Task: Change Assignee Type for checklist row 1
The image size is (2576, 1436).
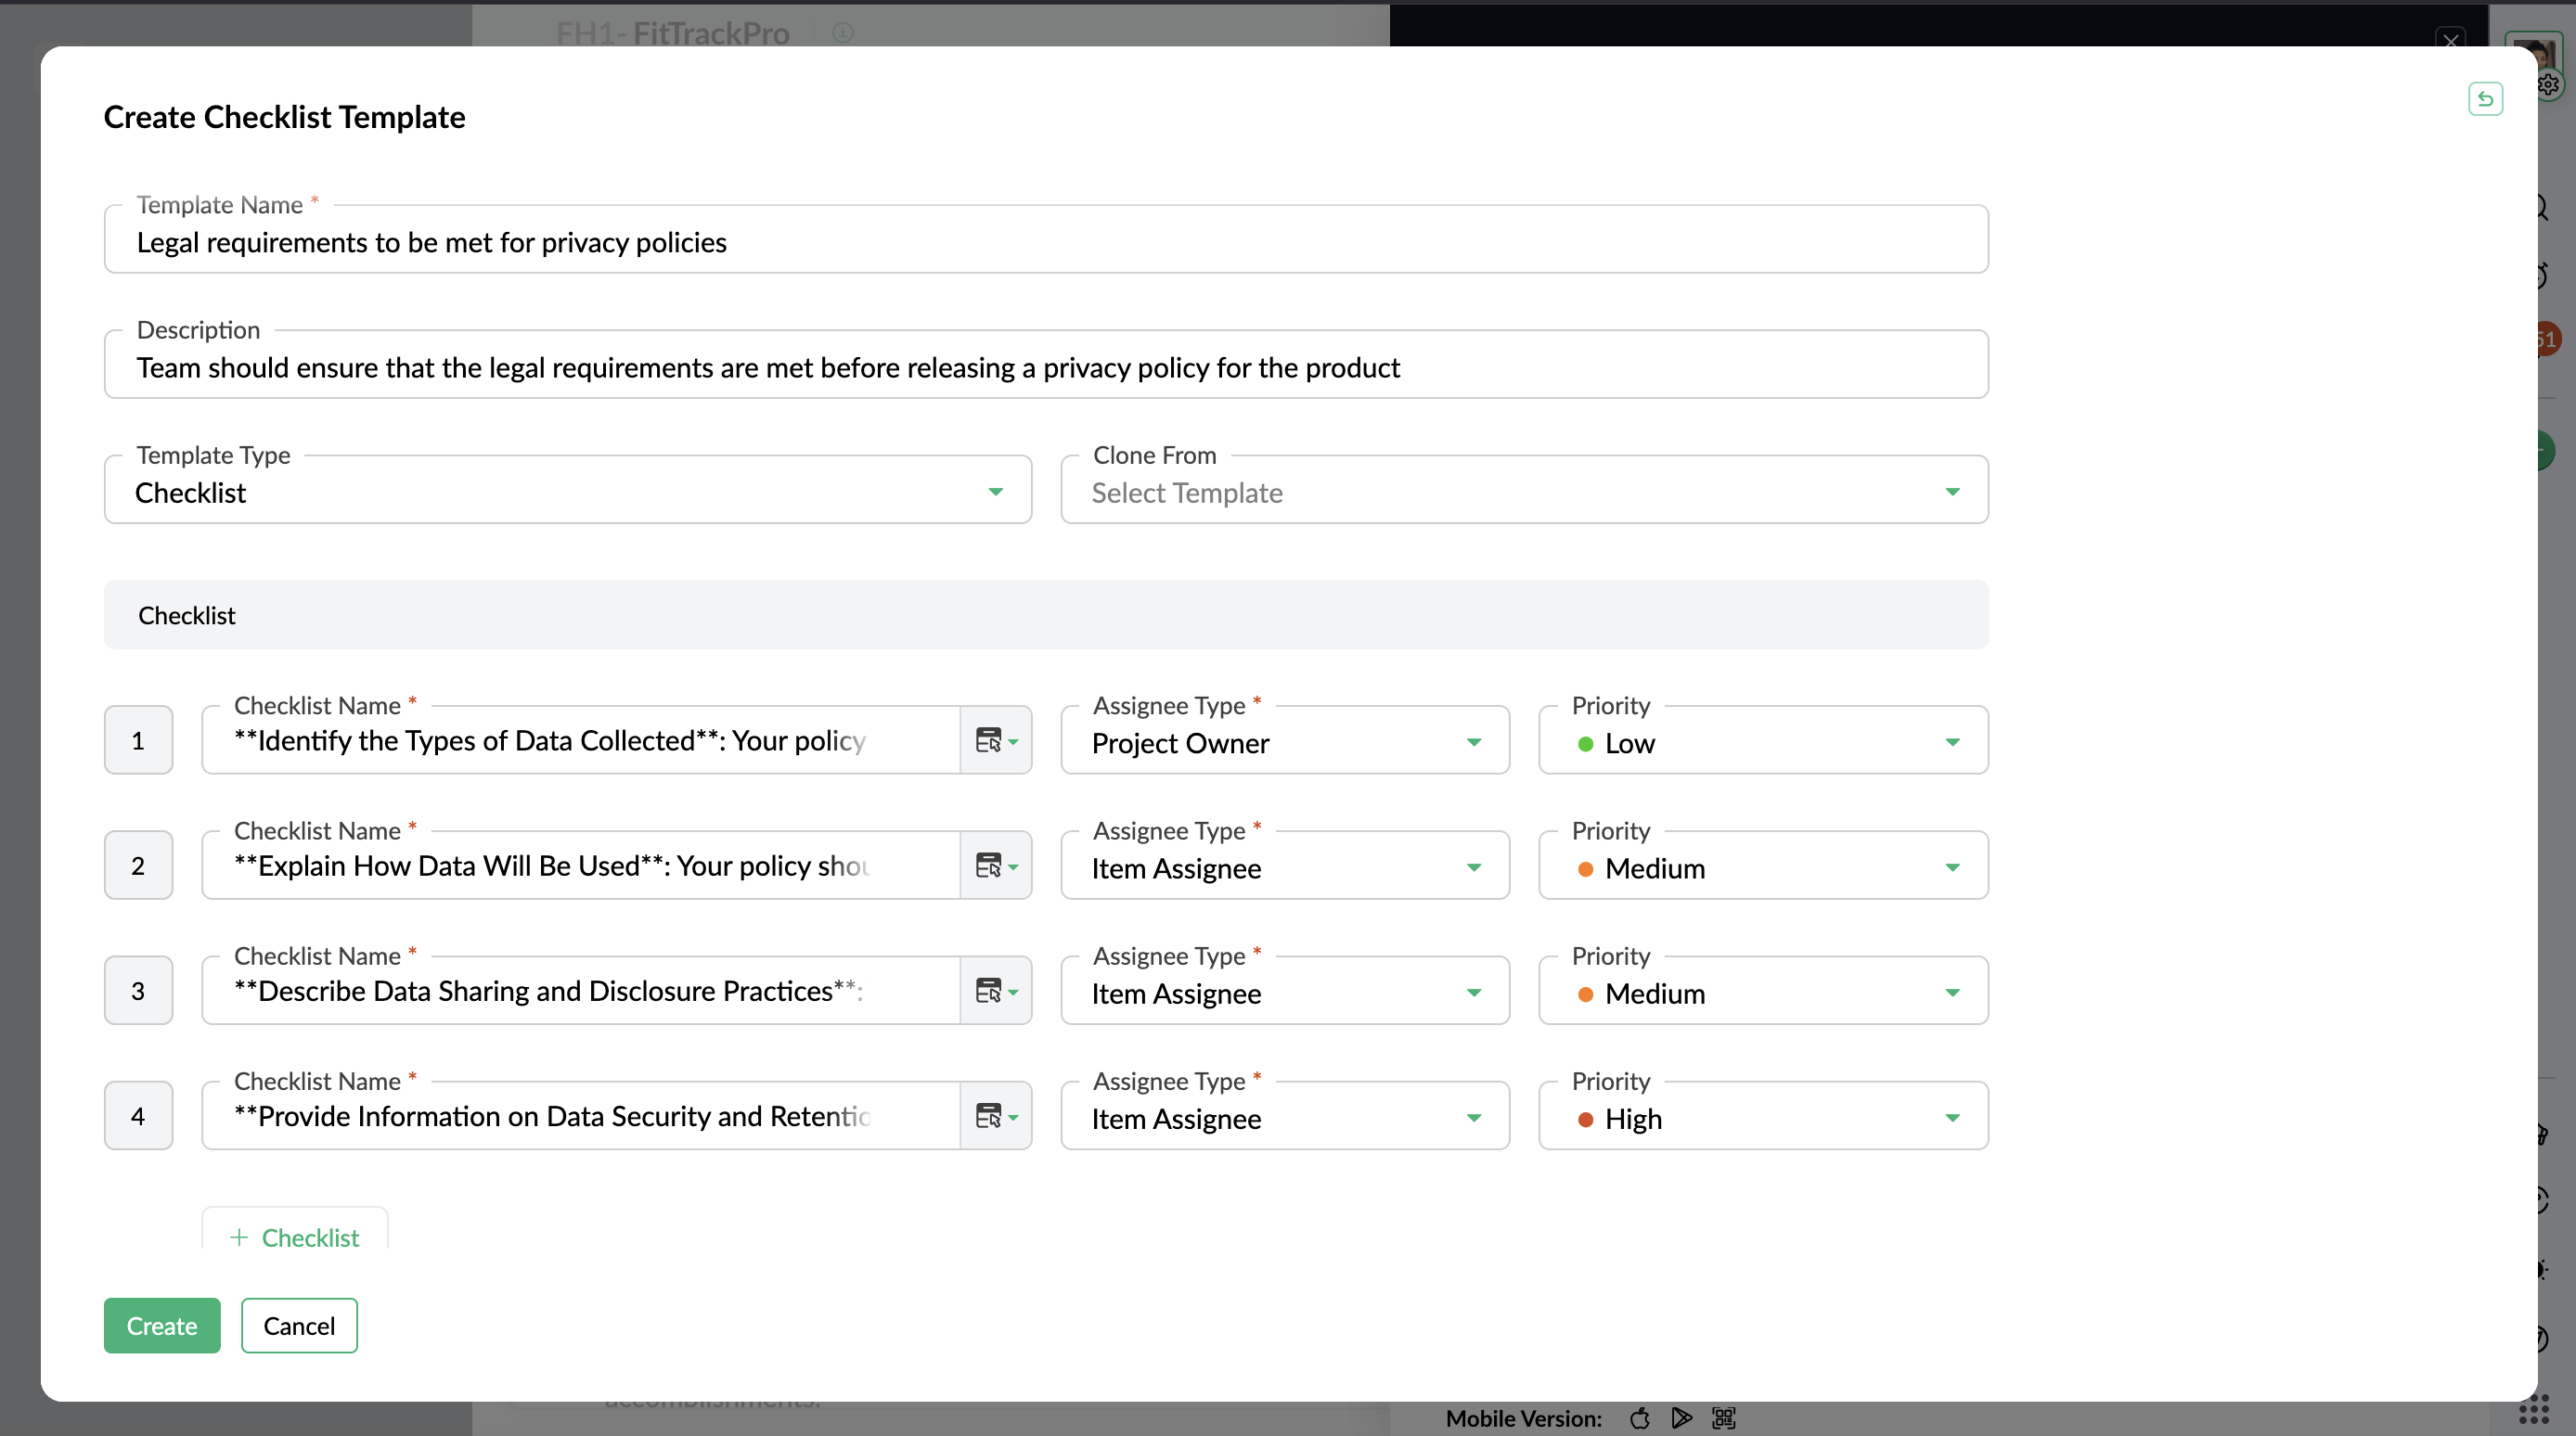Action: [1284, 743]
